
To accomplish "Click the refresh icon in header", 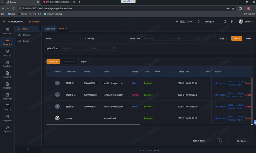I will pyautogui.click(x=225, y=21).
